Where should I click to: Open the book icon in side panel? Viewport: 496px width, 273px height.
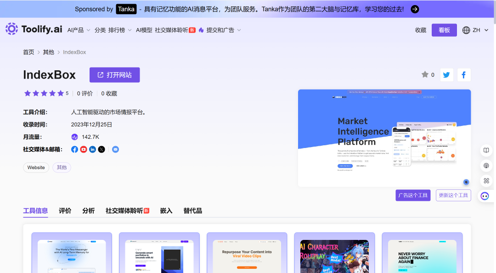pos(486,150)
